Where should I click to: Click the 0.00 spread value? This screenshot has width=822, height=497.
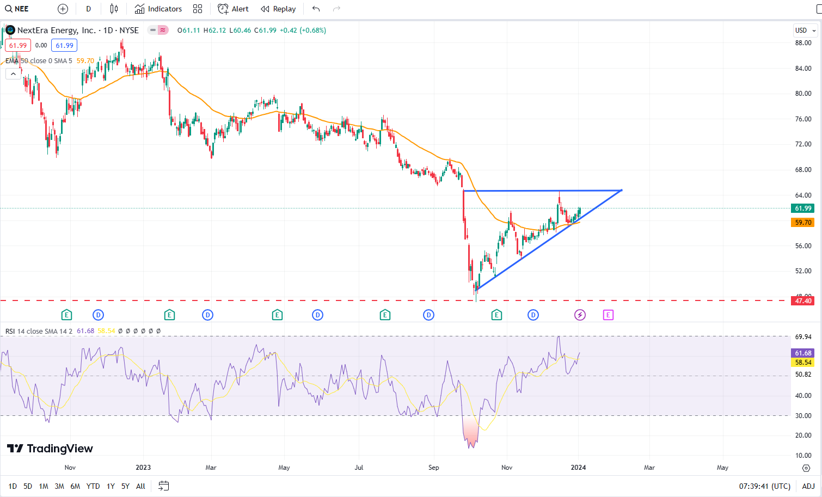[x=41, y=46]
